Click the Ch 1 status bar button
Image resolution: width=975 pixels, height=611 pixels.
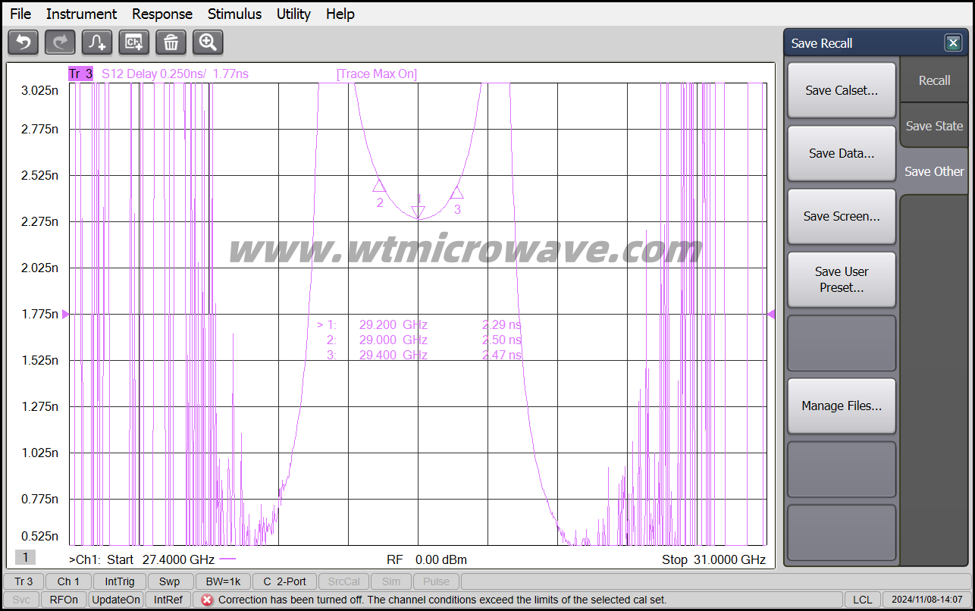tap(68, 581)
